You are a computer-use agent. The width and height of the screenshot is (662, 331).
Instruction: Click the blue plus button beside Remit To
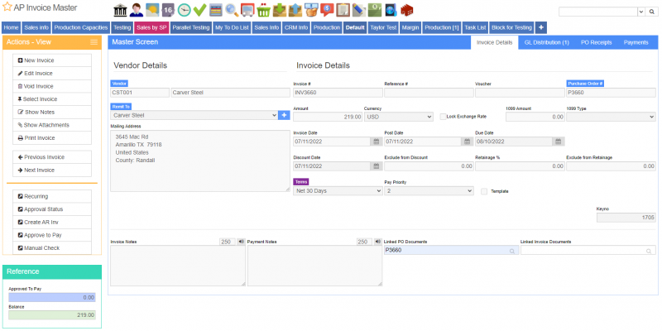[284, 116]
